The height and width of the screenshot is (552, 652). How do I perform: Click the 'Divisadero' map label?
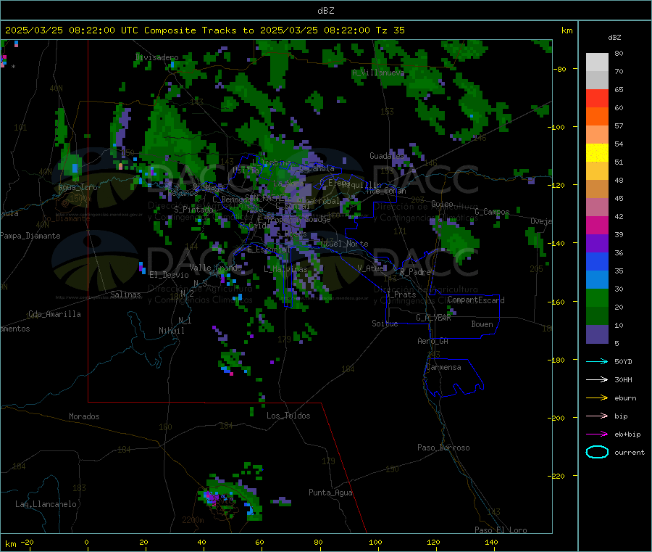pos(156,57)
